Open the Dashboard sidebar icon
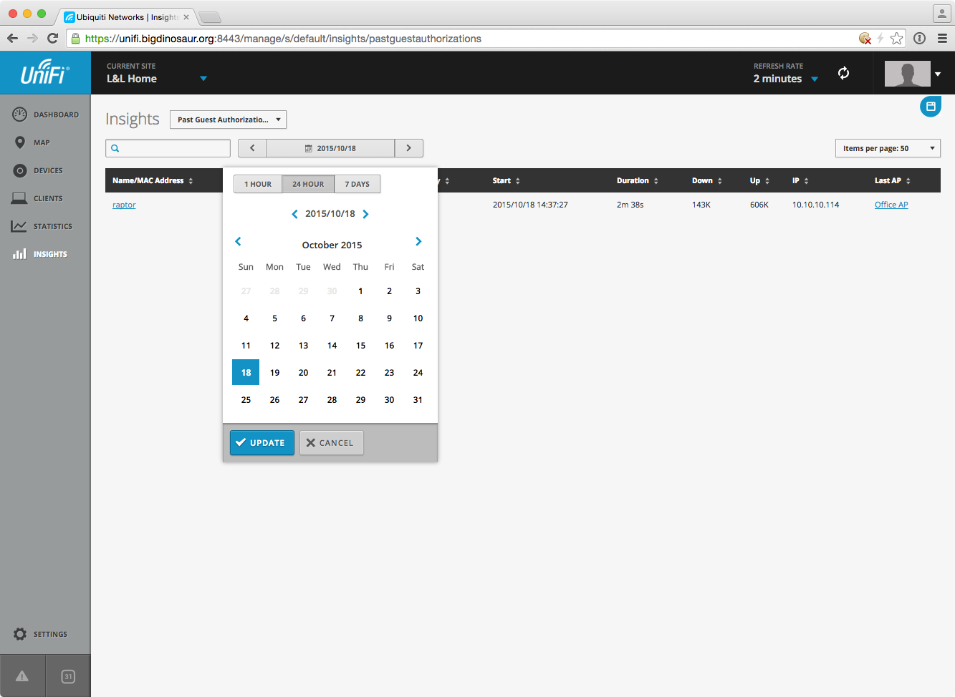The image size is (955, 697). (20, 114)
